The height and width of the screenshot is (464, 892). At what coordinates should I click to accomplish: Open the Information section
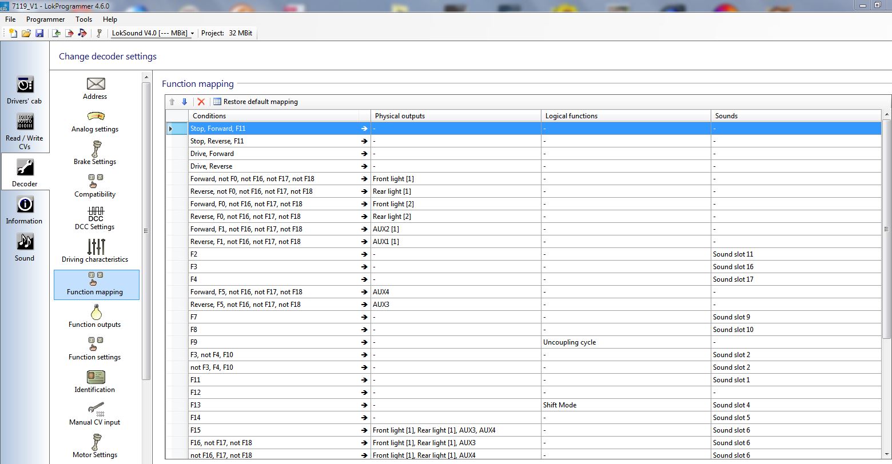[x=24, y=210]
